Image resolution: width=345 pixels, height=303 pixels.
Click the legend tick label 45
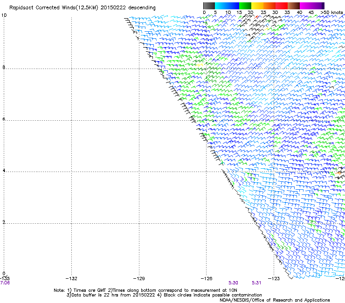[x=311, y=13]
